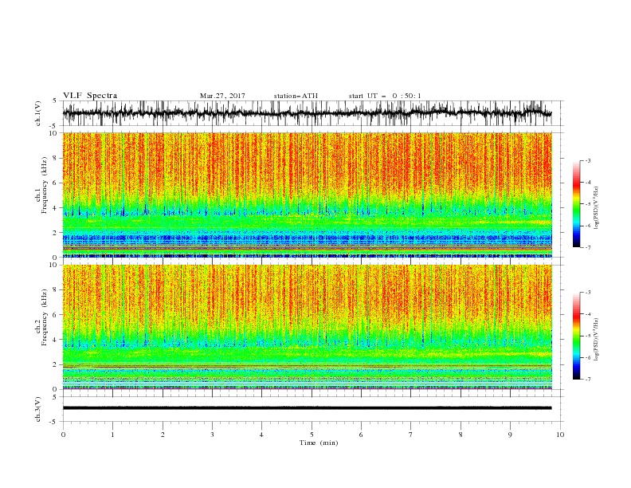This screenshot has width=631, height=488.
Task: Select the "start UT = 0 :50: 1" text
Action: click(x=385, y=96)
